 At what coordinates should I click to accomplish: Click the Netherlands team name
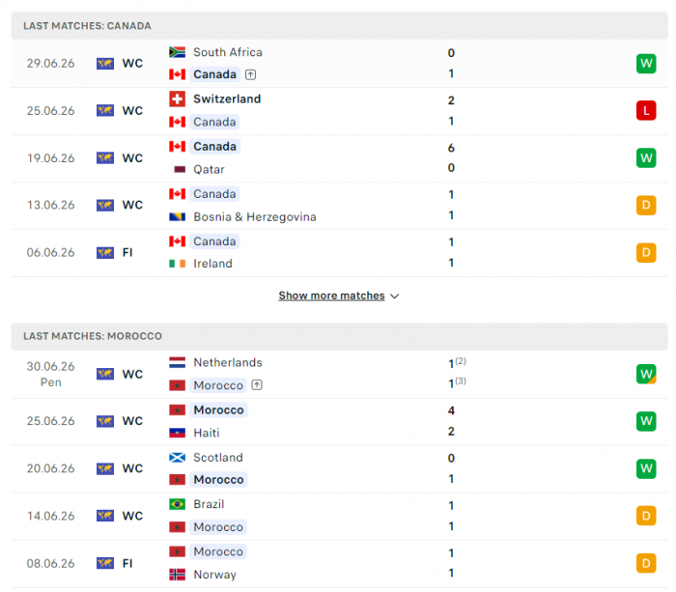click(x=228, y=362)
